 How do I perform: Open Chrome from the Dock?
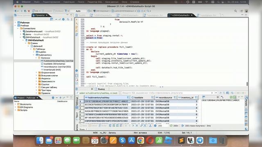click(141, 140)
